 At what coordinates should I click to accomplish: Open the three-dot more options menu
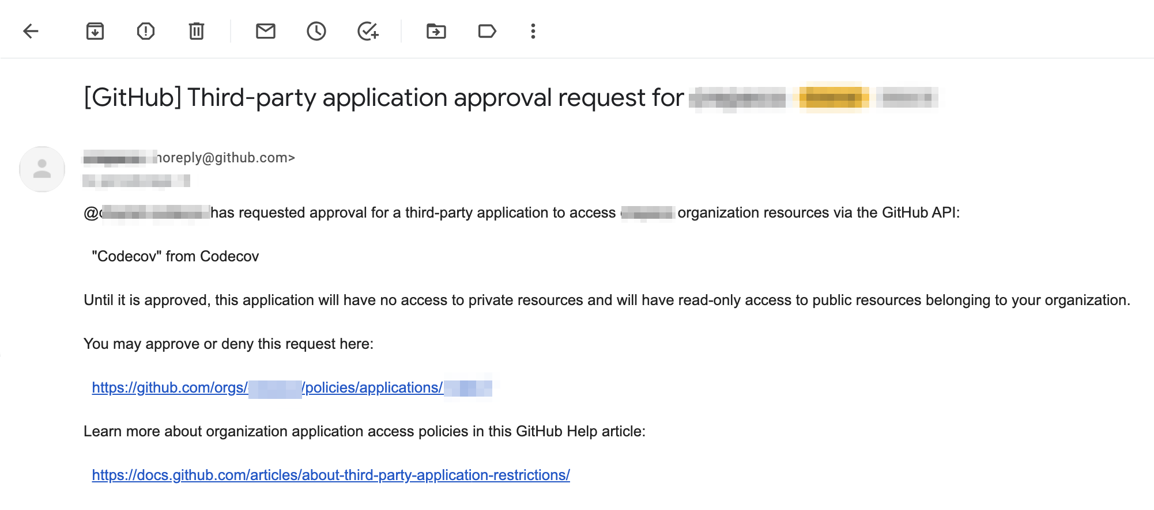click(x=533, y=31)
